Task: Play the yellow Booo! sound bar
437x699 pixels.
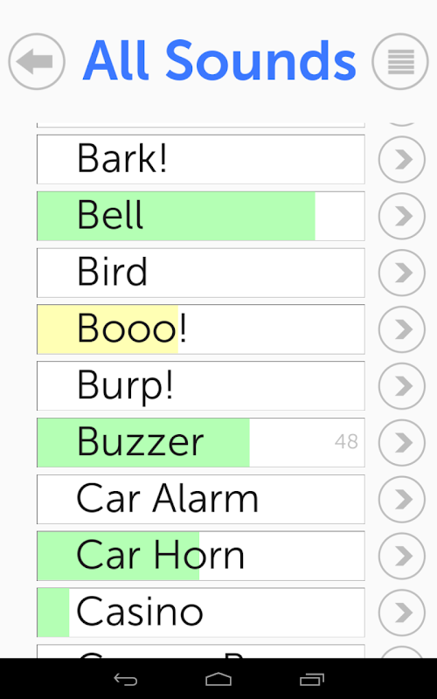Action: pyautogui.click(x=201, y=329)
